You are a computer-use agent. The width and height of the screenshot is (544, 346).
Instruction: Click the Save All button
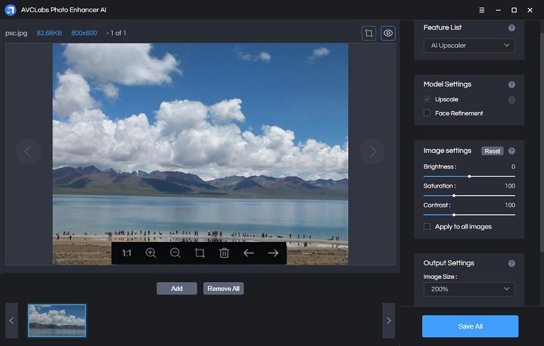coord(470,326)
